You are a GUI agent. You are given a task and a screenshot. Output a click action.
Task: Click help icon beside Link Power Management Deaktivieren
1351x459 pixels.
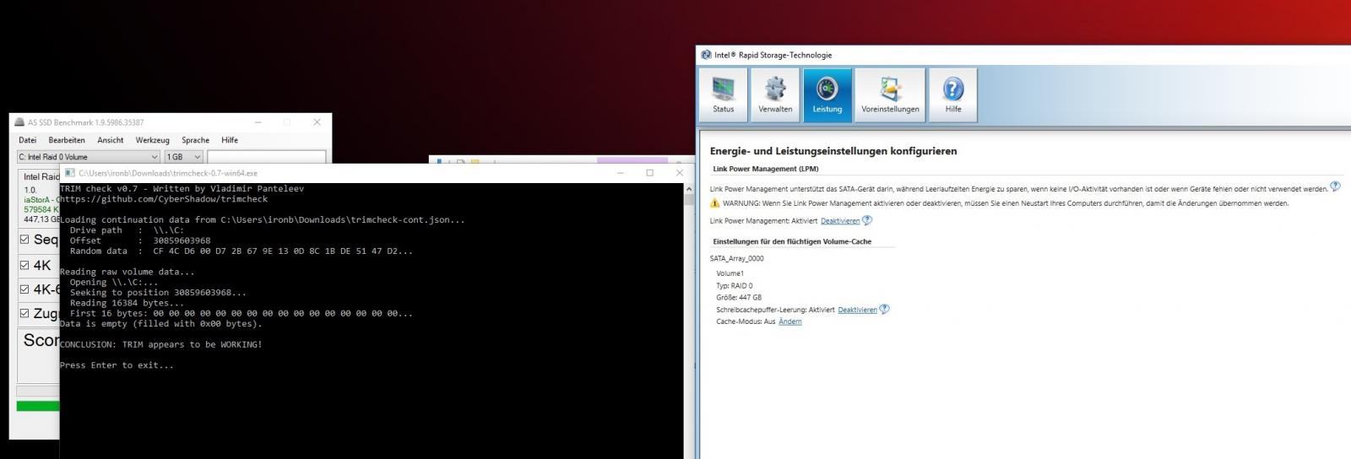(x=867, y=220)
